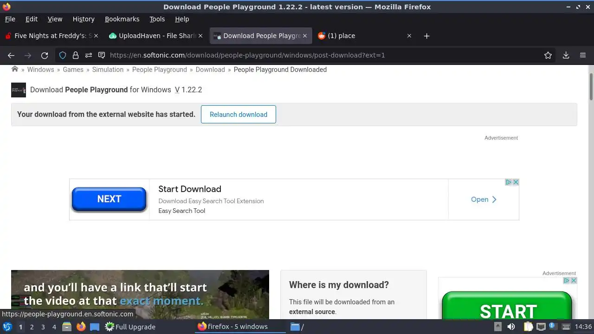Open the Full Upgrade taskbar window
Viewport: 594px width, 334px height.
pos(130,327)
